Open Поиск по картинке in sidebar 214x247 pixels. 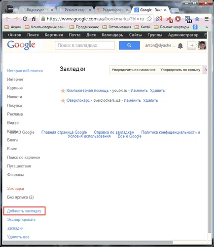point(24,158)
